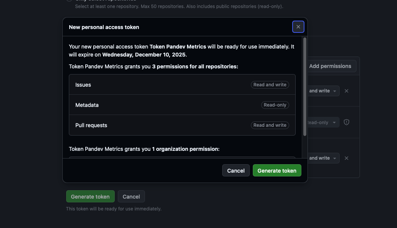Viewport: 397px width, 228px height.
Task: Expand the lower 'and write' dropdown
Action: tap(323, 158)
